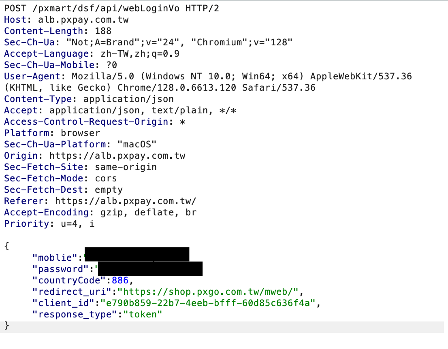
Task: Click the POST /pxmart/dsf/api/webLoginVo request line
Action: pyautogui.click(x=111, y=8)
